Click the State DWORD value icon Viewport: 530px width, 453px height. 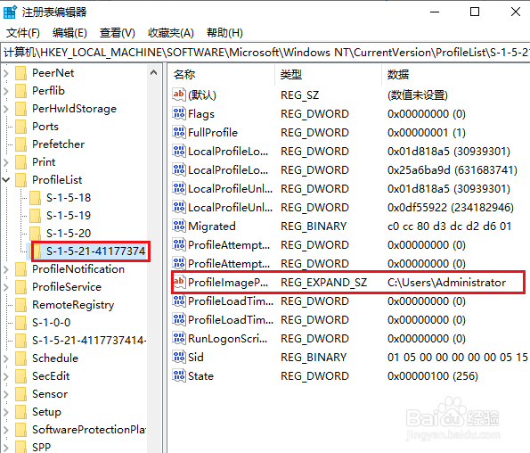click(x=179, y=375)
